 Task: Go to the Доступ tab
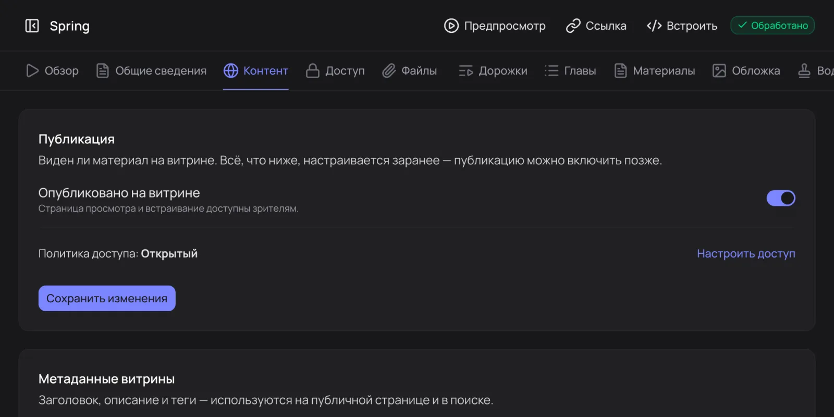click(335, 70)
